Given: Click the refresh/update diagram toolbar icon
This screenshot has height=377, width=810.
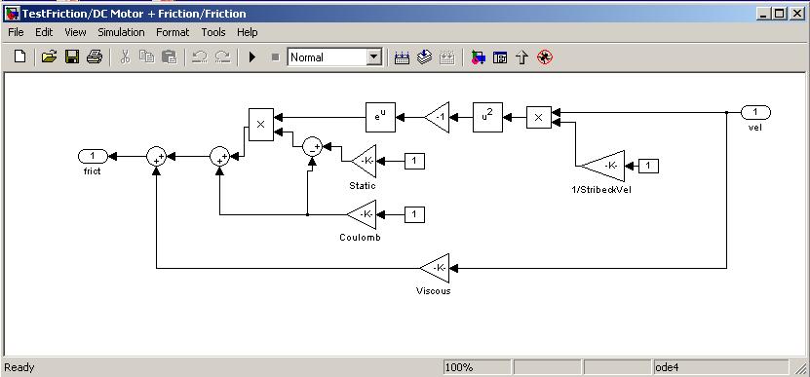Looking at the screenshot, I should coord(424,57).
